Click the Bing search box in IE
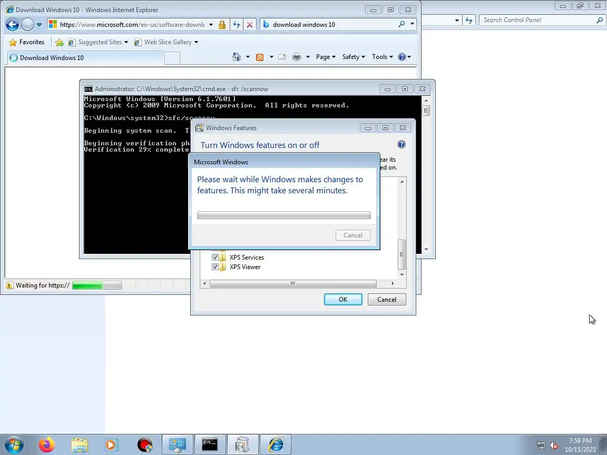Screen dimensions: 607x455 [x=329, y=25]
